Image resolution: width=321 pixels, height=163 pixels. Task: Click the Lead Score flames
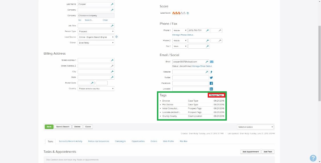(179, 13)
